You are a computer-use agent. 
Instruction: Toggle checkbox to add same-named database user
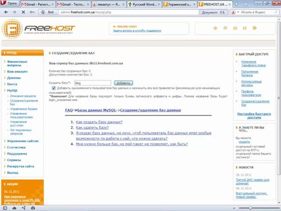click(54, 88)
